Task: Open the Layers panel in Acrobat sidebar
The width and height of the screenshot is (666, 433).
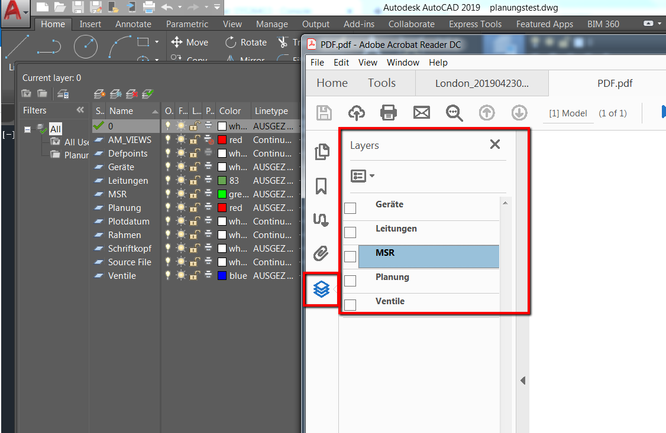Action: click(x=321, y=289)
